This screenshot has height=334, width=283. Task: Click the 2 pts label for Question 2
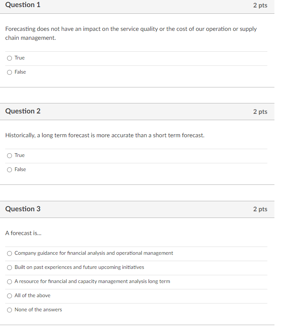pos(261,111)
